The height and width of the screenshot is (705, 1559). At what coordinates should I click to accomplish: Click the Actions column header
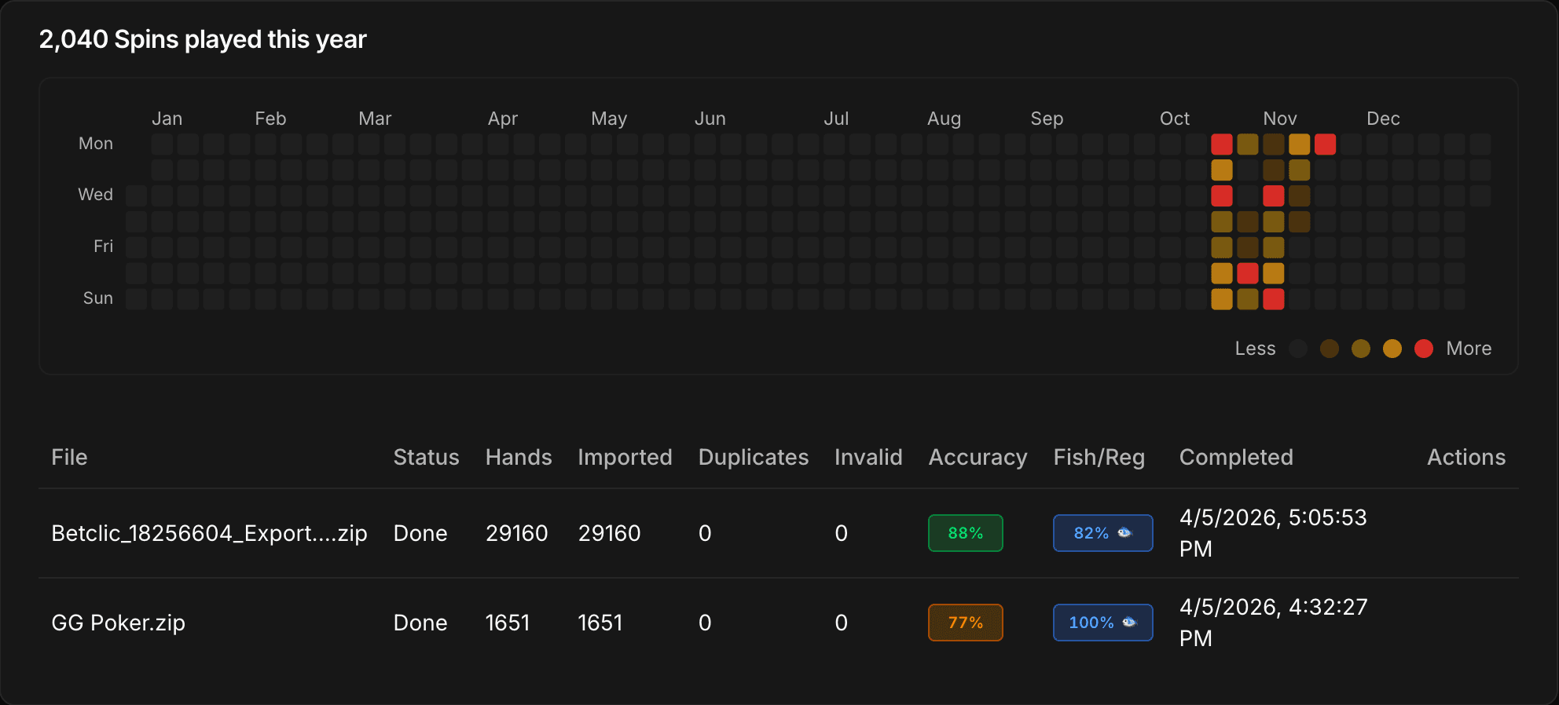click(1466, 458)
